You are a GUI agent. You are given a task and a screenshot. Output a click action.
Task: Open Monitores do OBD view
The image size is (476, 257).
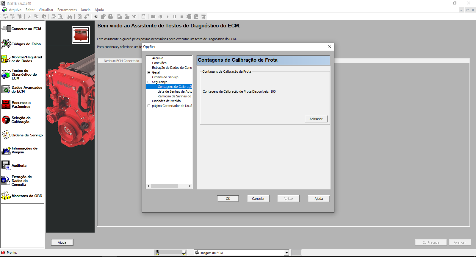(x=22, y=196)
